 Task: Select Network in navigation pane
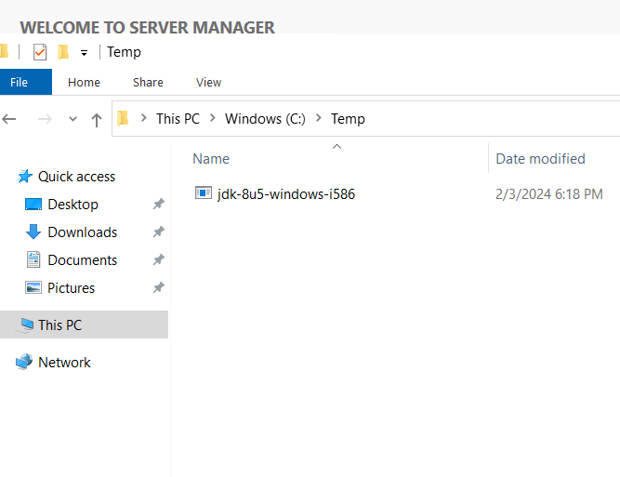coord(64,363)
